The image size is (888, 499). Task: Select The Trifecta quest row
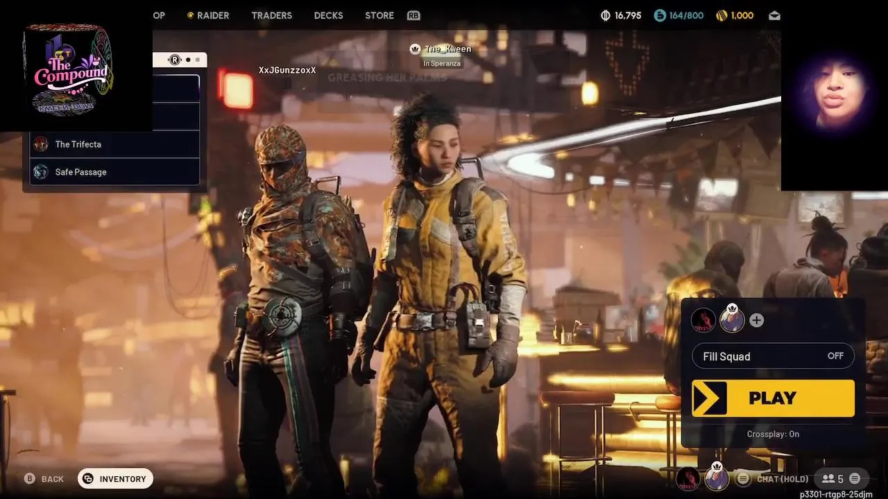114,144
